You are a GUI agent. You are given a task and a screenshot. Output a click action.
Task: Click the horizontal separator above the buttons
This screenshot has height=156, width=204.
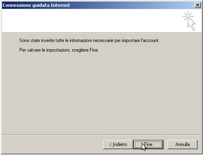[x=102, y=135]
